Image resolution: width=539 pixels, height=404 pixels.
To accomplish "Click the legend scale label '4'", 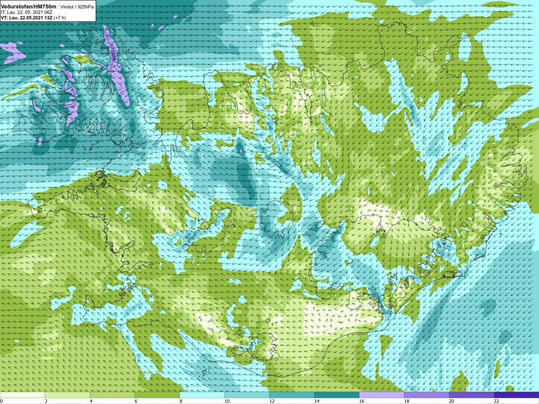I will [91, 401].
